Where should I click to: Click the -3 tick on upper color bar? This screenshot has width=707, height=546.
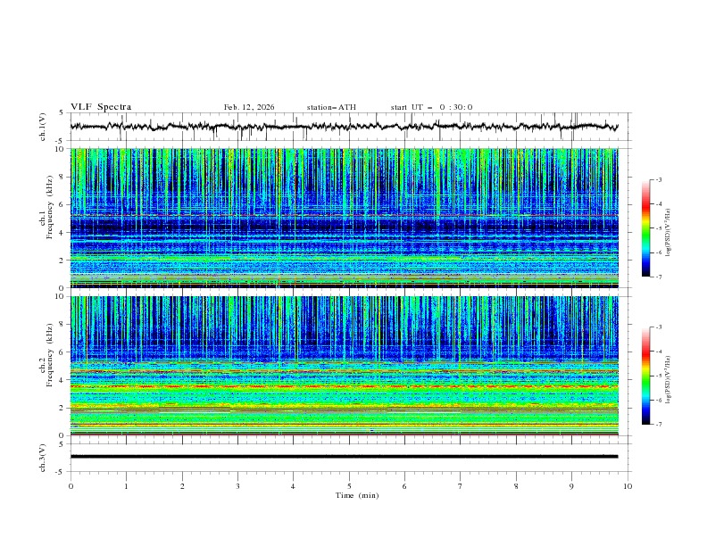659,180
